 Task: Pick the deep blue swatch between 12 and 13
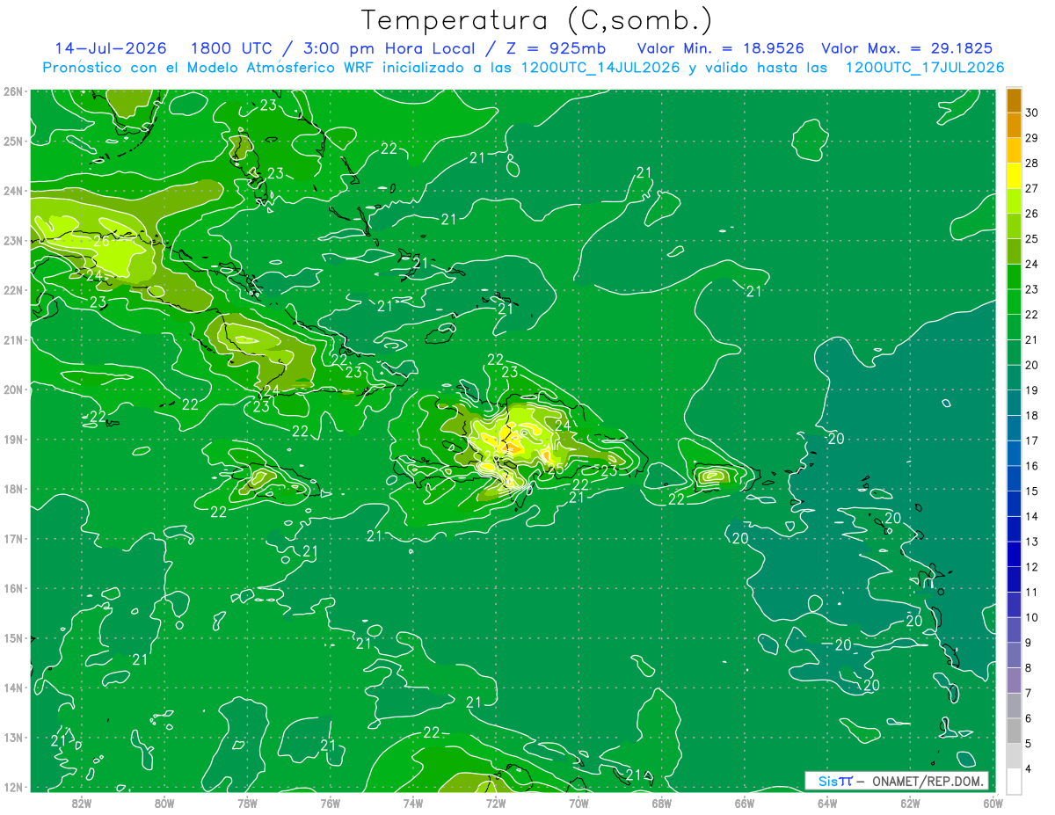point(1014,554)
